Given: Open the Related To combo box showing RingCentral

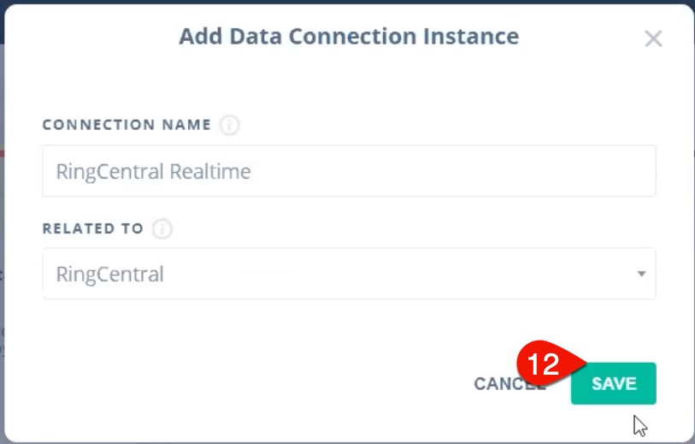Looking at the screenshot, I should pos(350,274).
